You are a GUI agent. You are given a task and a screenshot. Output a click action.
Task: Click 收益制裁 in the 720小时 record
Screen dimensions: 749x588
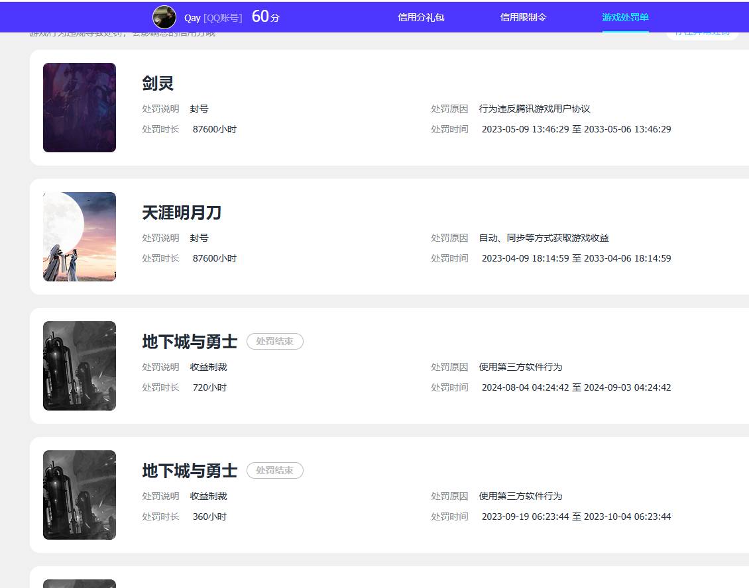coord(208,367)
